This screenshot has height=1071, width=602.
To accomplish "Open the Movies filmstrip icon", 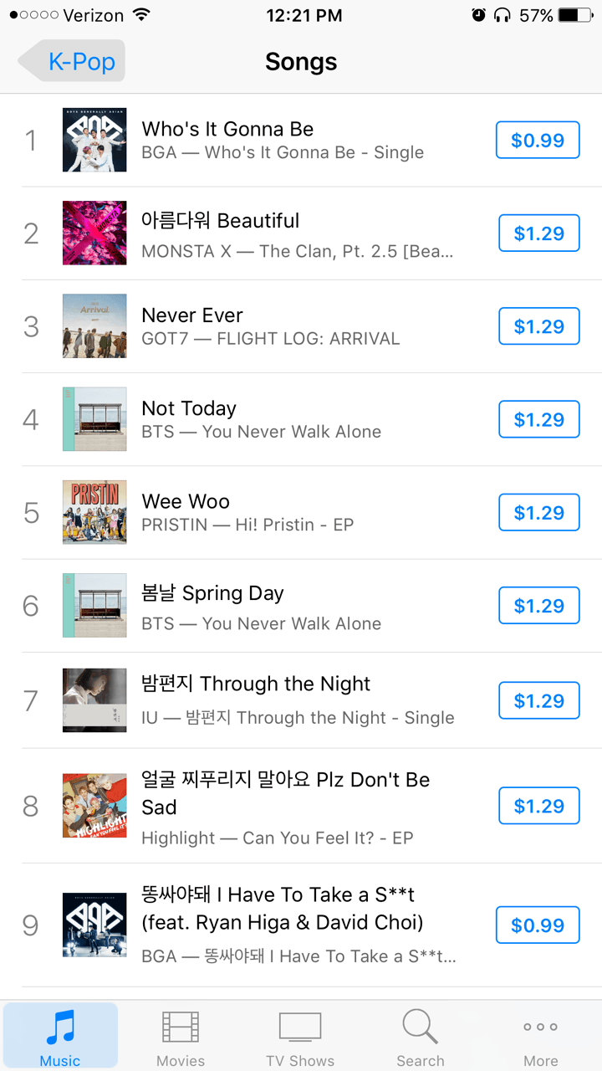I will (x=181, y=1027).
